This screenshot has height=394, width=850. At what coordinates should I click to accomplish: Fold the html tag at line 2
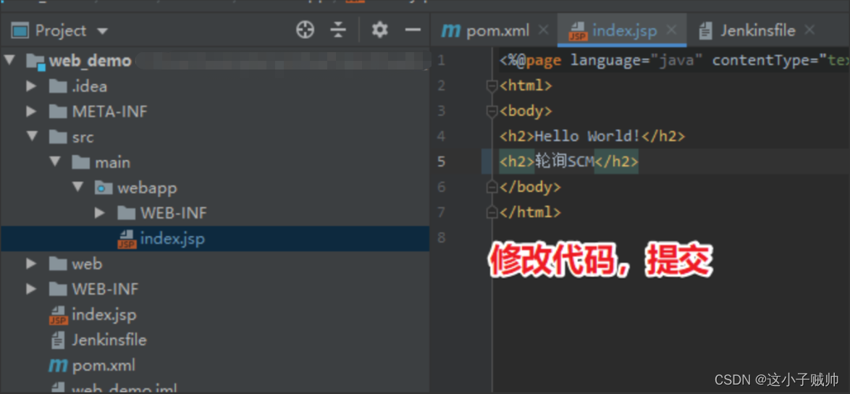point(492,85)
